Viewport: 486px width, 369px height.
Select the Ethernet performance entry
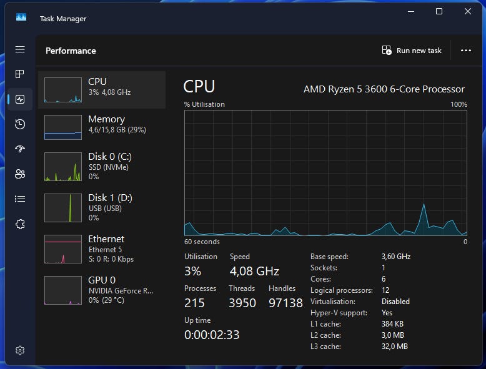pos(102,248)
